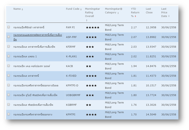
Task: Sort table by Name column arrows
Action: coord(22,9)
